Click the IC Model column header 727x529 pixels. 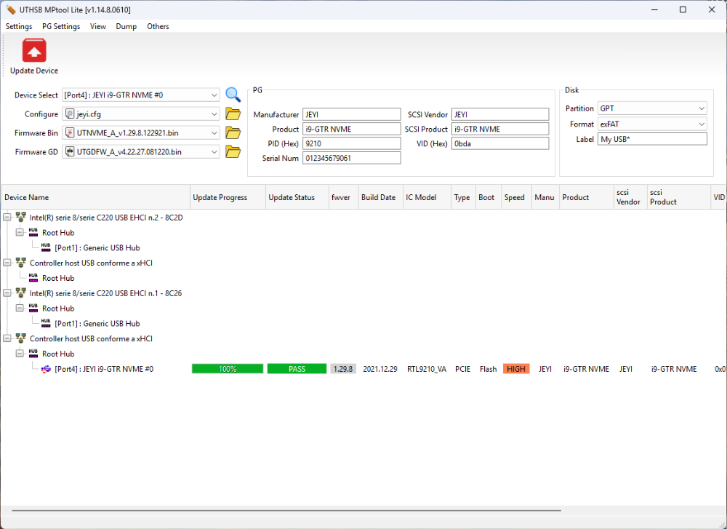tap(421, 197)
